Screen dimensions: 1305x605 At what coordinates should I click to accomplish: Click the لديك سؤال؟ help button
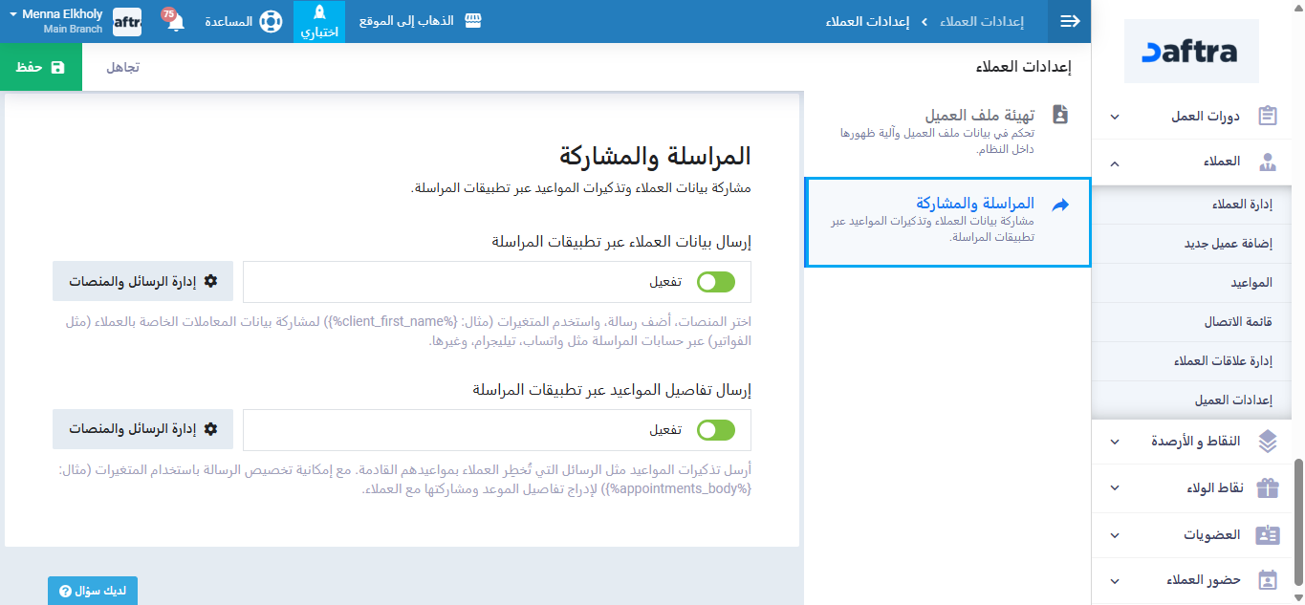click(x=93, y=591)
